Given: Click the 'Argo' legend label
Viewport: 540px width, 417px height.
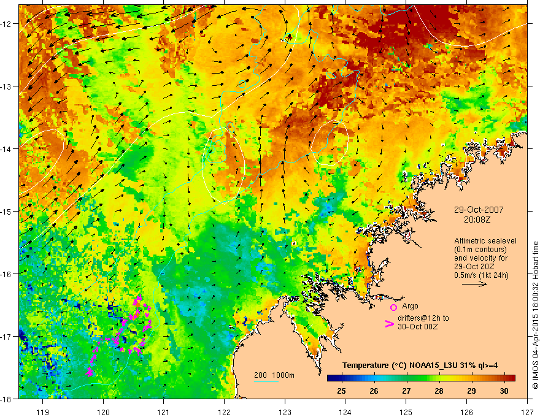Looking at the screenshot, I should (x=410, y=306).
